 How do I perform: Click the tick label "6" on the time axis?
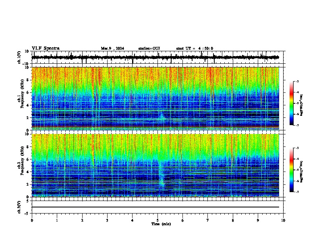183,220
